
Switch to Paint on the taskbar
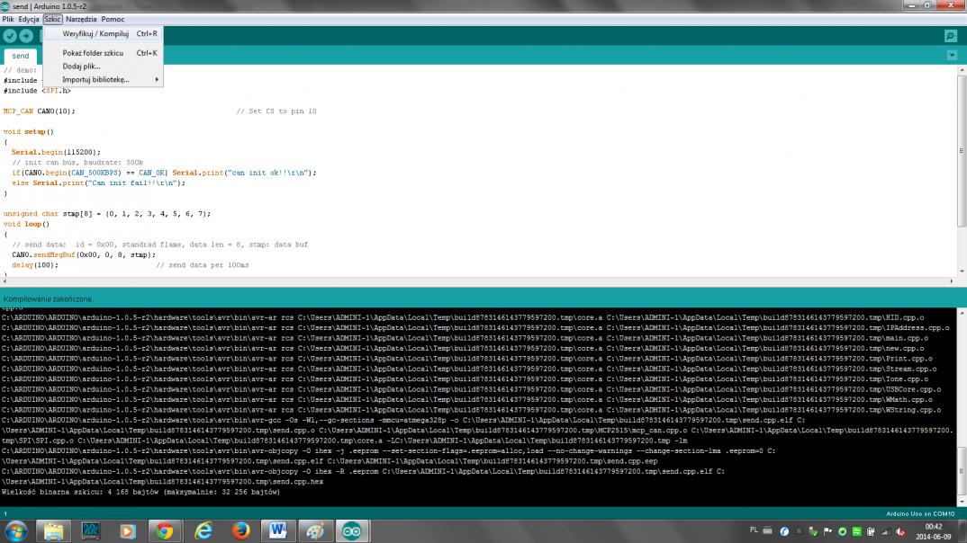[315, 530]
